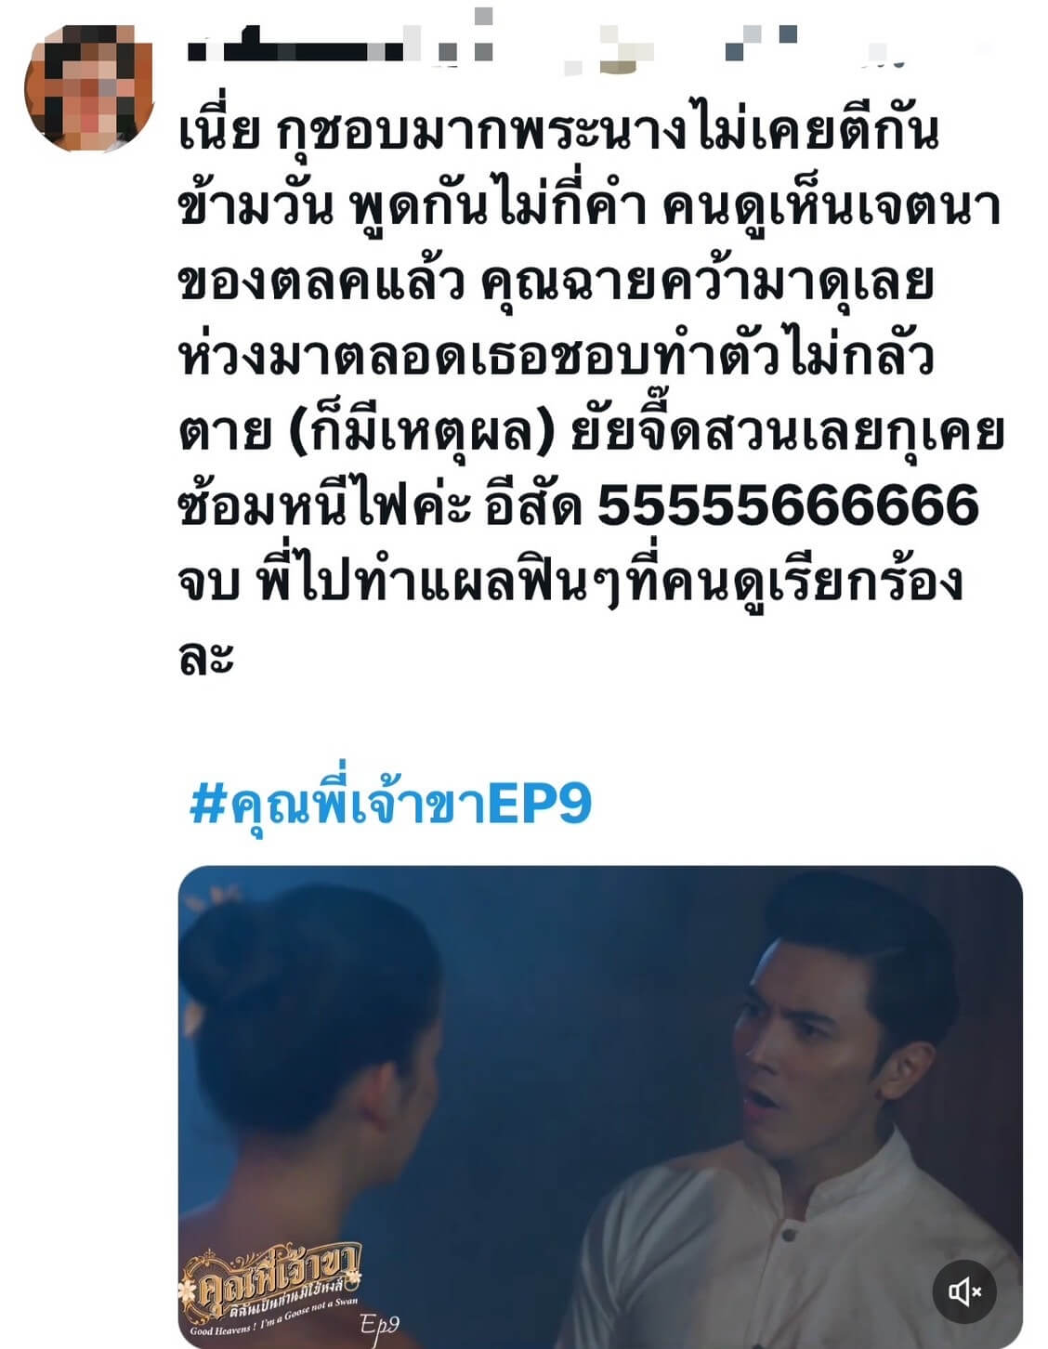
Task: Open the pixelated profile avatar
Action: [x=89, y=89]
